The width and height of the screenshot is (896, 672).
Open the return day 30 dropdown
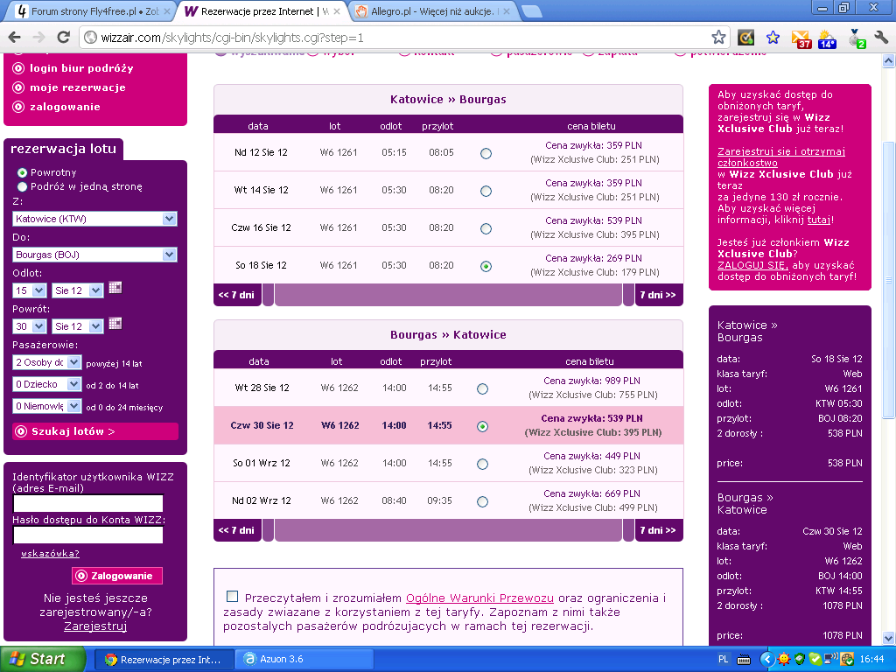[x=29, y=326]
